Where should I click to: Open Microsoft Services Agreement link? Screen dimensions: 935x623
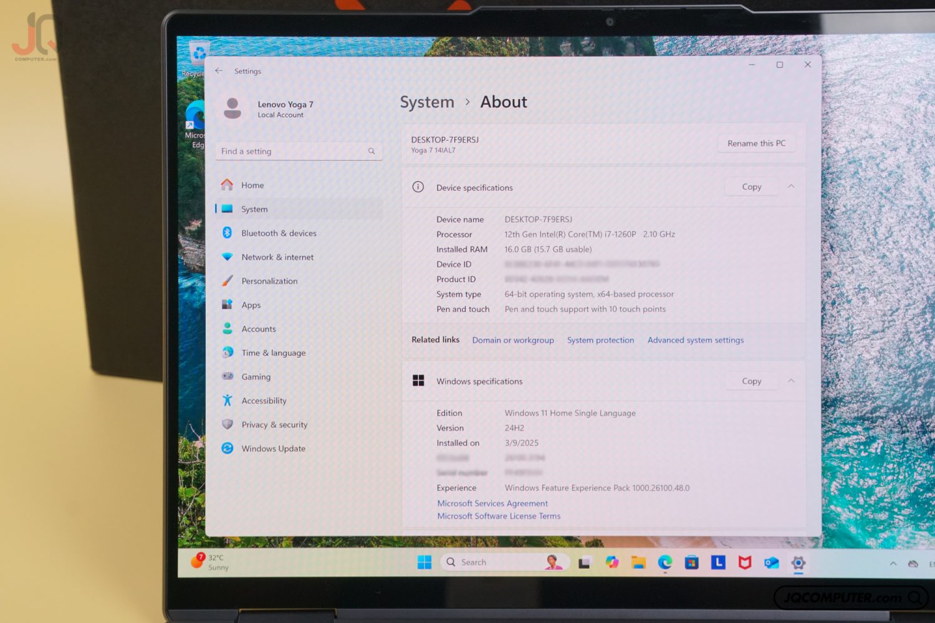click(492, 503)
